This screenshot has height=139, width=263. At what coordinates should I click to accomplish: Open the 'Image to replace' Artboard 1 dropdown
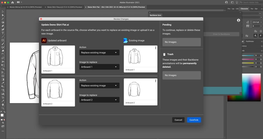pyautogui.click(x=99, y=67)
